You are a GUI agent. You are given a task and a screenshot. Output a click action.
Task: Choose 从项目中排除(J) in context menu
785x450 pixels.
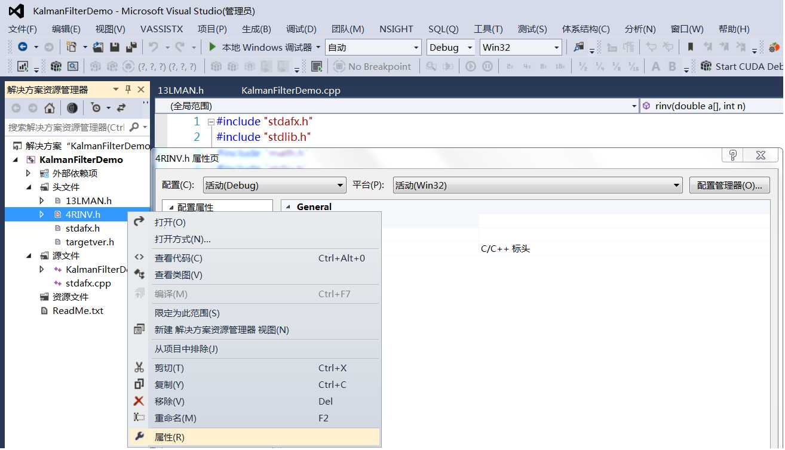coord(254,349)
